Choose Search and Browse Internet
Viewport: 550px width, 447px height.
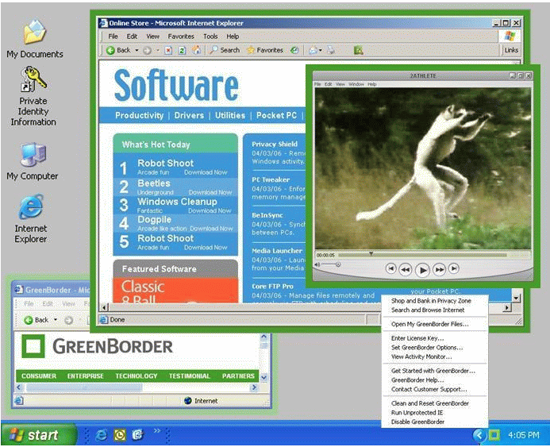click(x=428, y=310)
